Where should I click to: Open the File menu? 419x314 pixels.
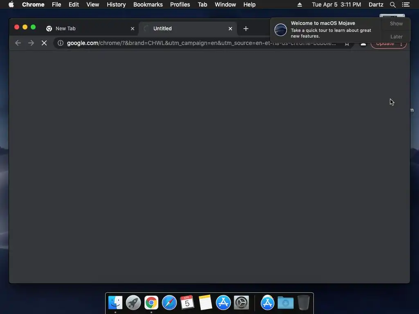(56, 4)
